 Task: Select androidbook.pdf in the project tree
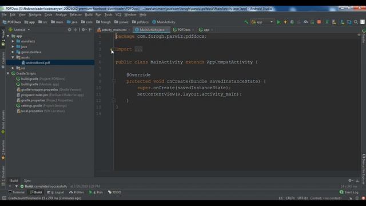tap(35, 62)
